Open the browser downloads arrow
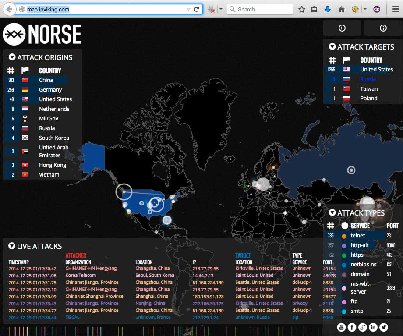Screen dimensions: 403x336 pyautogui.click(x=328, y=9)
